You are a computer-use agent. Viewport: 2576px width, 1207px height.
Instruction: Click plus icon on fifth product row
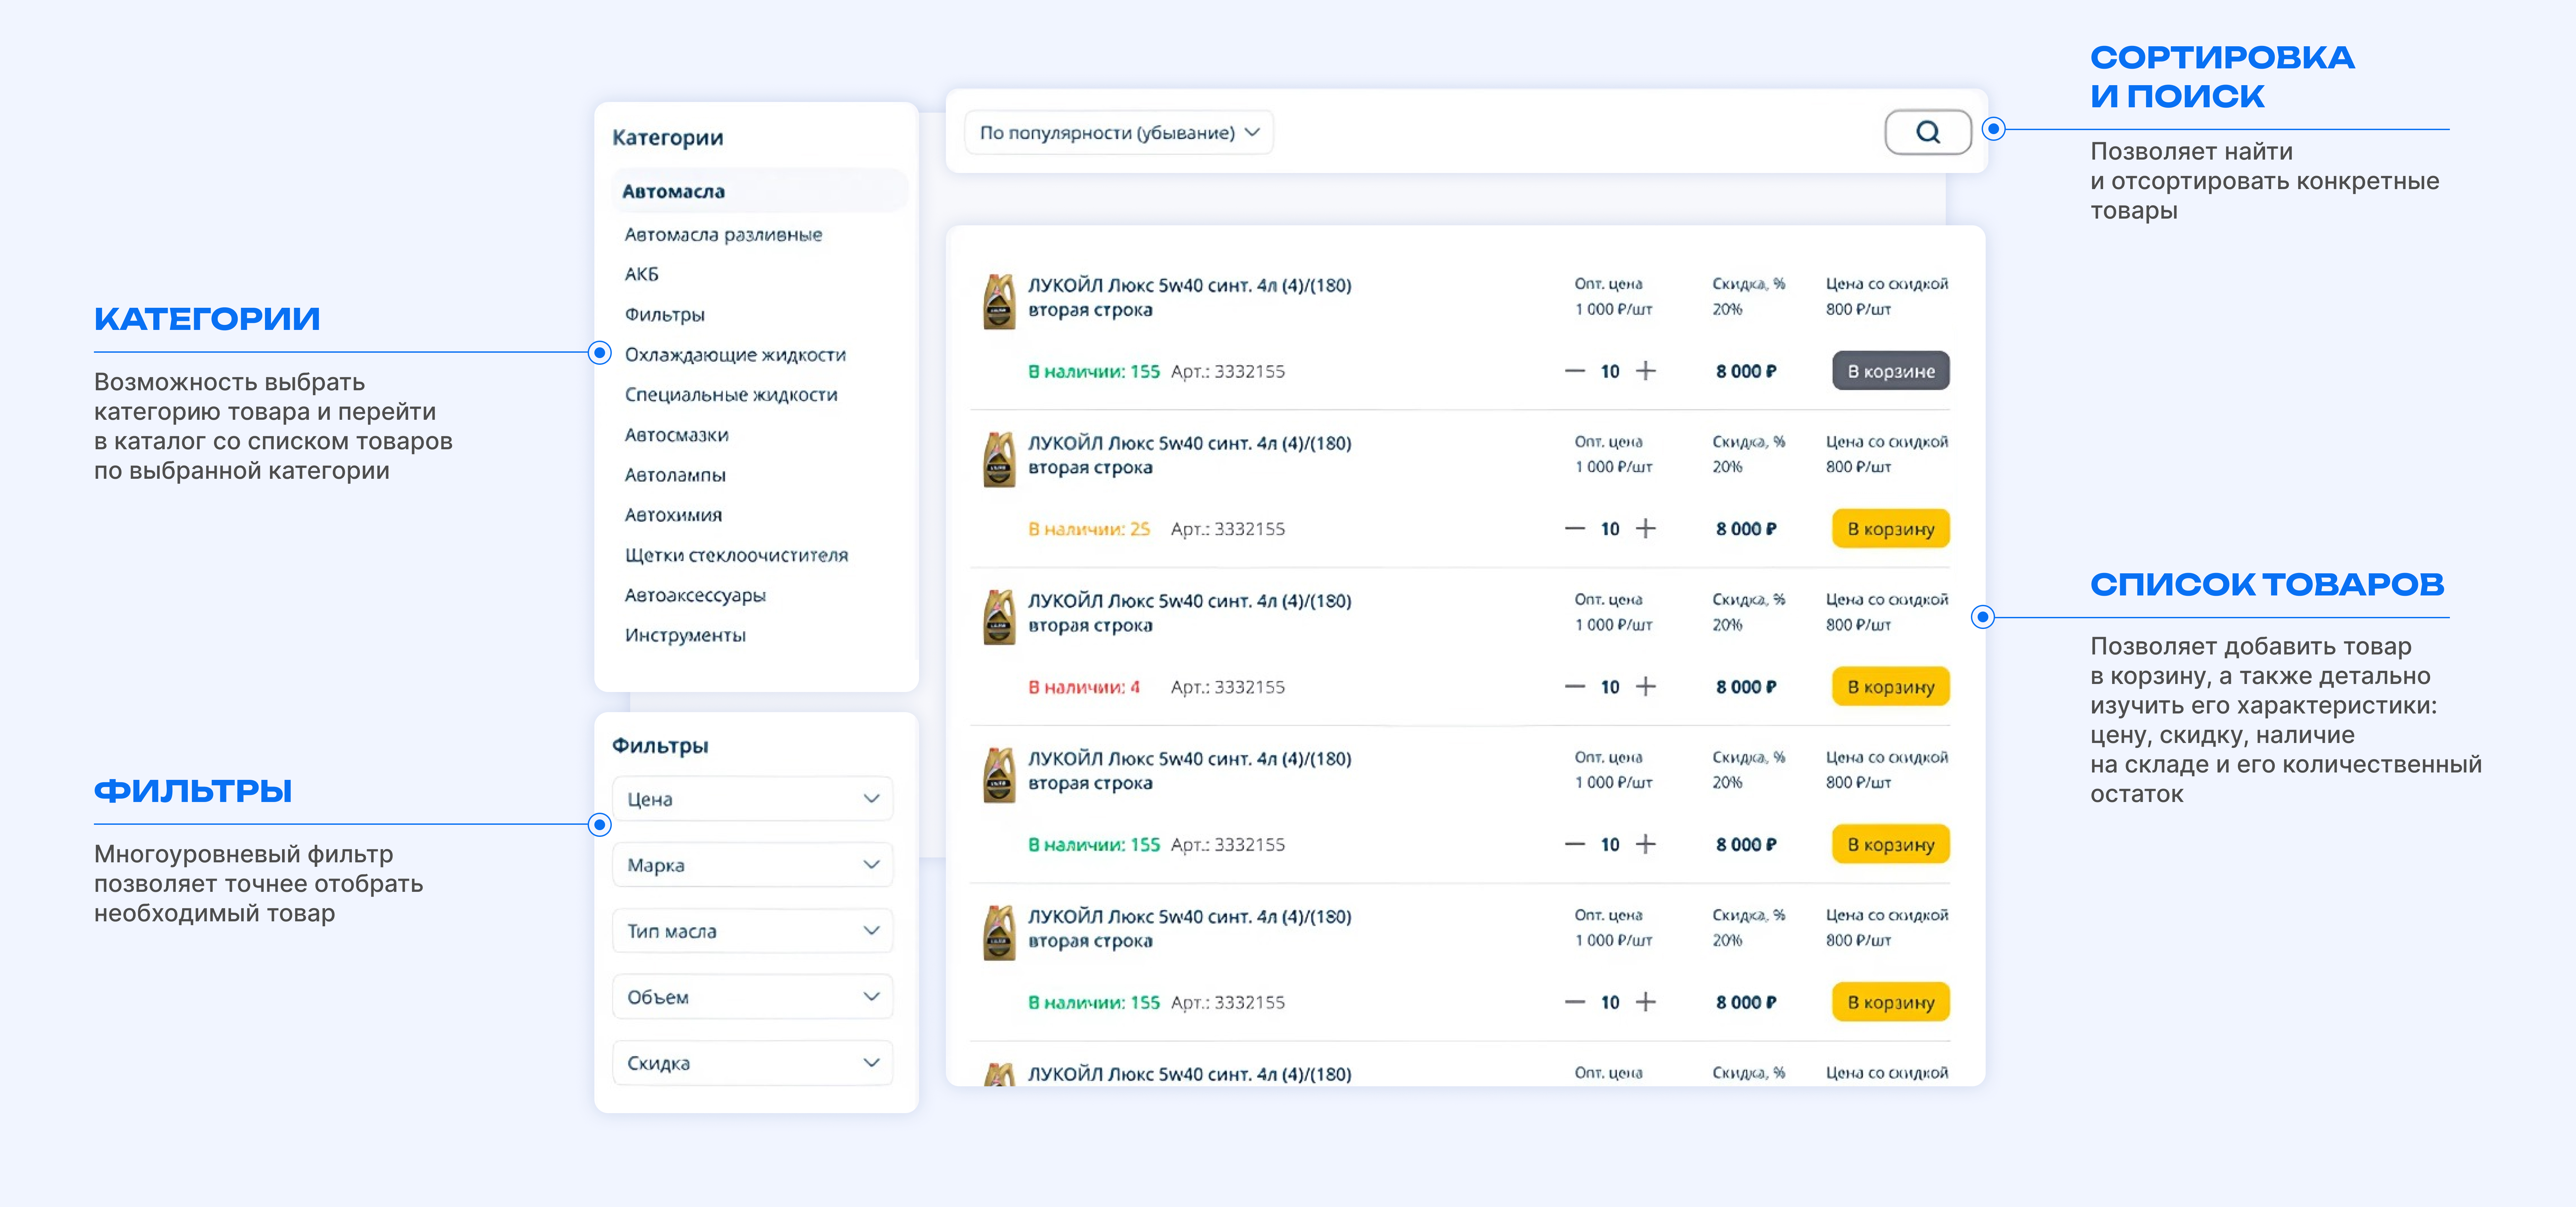point(1645,1002)
